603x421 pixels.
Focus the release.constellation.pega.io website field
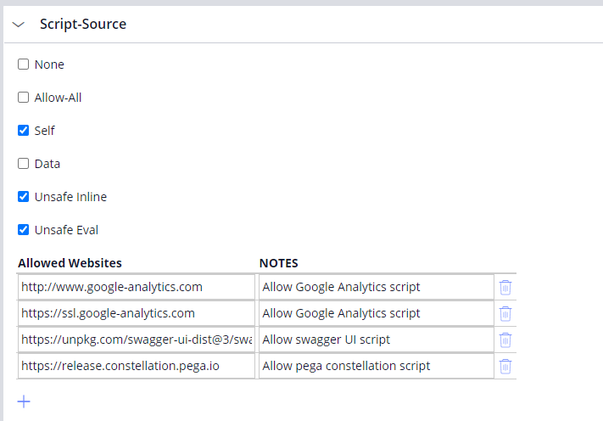click(136, 366)
